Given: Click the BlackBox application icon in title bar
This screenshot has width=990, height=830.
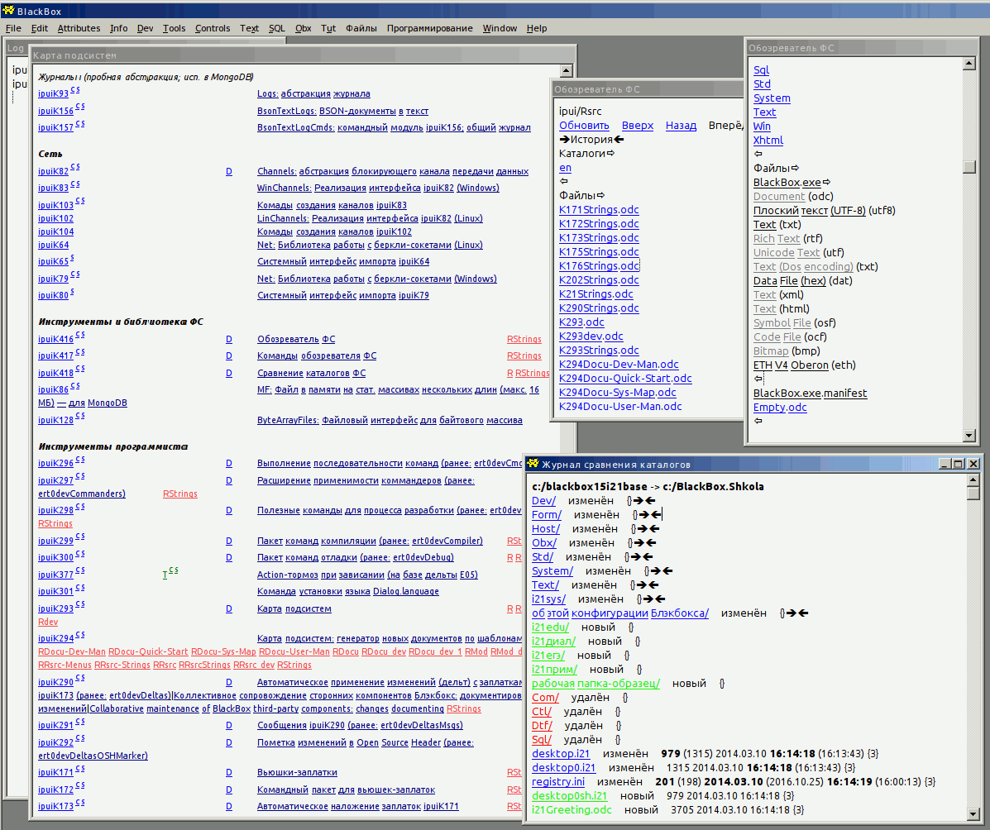Looking at the screenshot, I should pyautogui.click(x=8, y=11).
